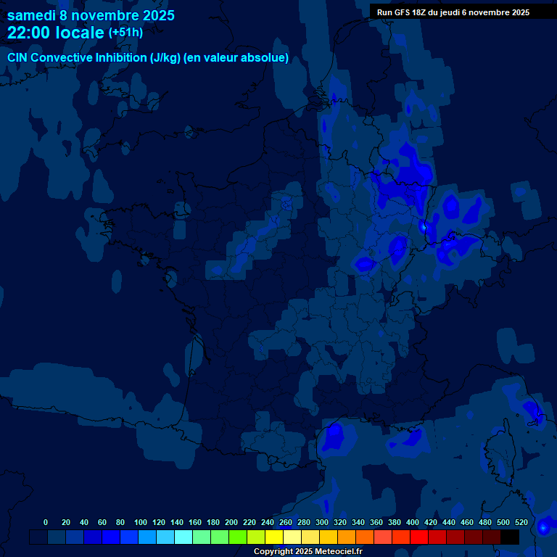Select the bright red swatch below label 400

click(x=418, y=537)
